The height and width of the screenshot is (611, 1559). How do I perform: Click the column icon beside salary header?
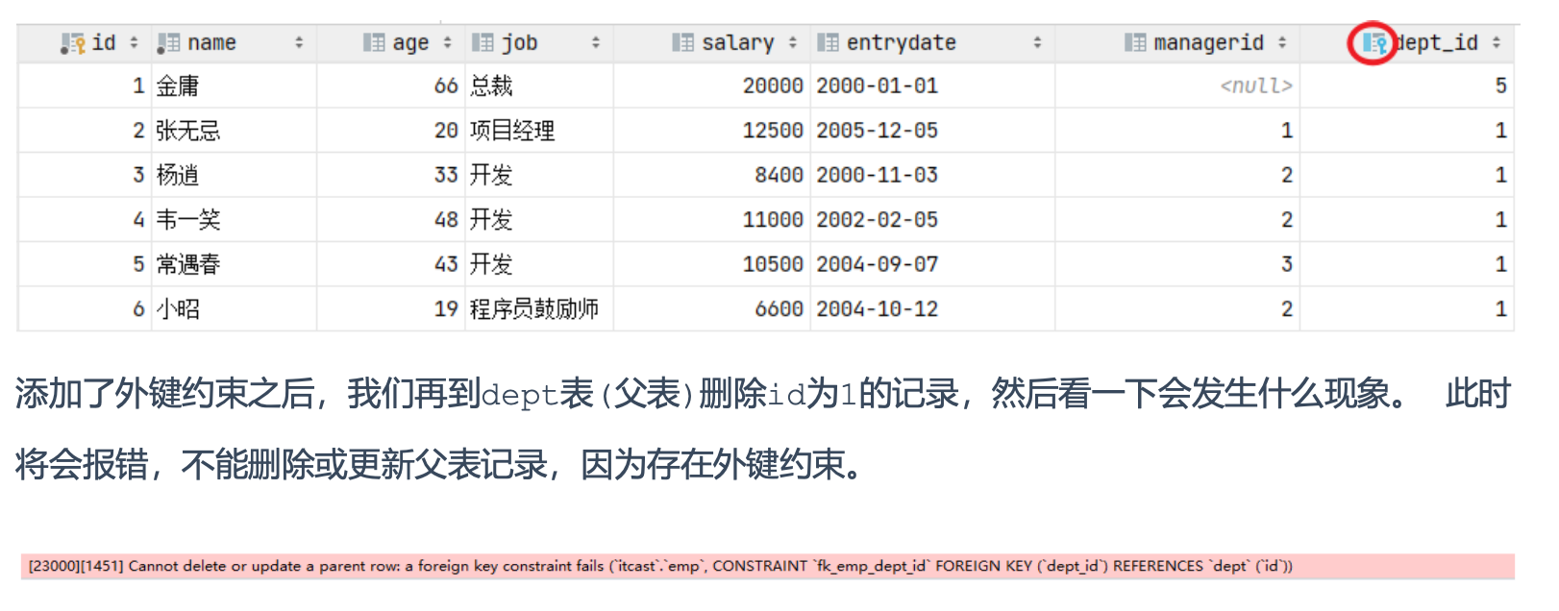682,42
